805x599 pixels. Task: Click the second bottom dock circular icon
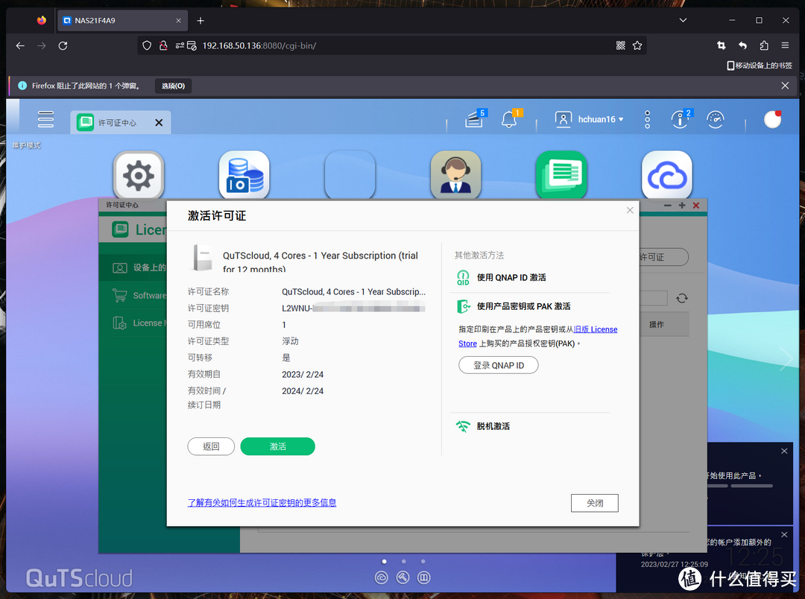pyautogui.click(x=403, y=578)
